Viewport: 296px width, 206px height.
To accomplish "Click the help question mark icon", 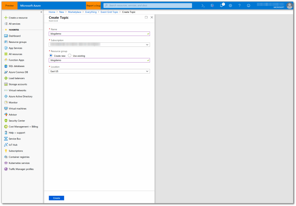I will (x=240, y=5).
